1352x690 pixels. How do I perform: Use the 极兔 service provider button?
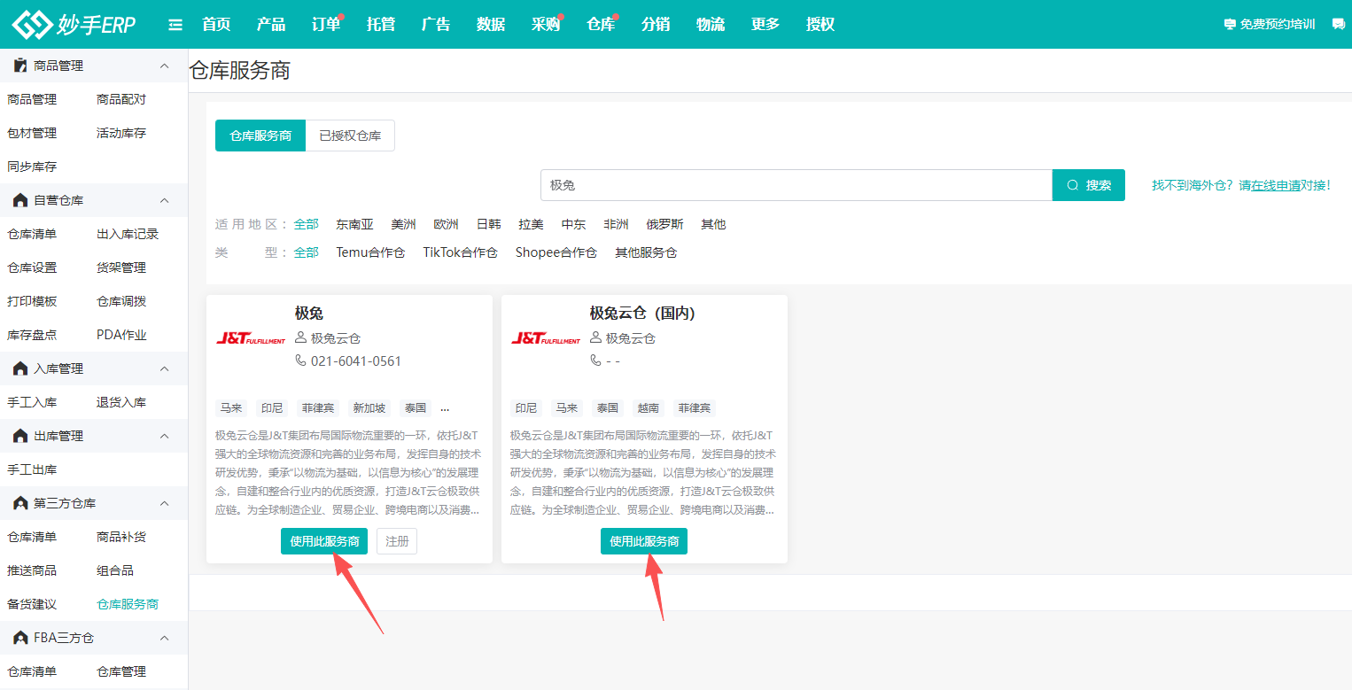point(324,541)
